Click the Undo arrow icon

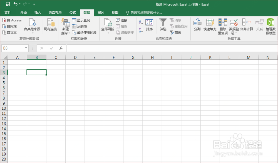pos(15,4)
